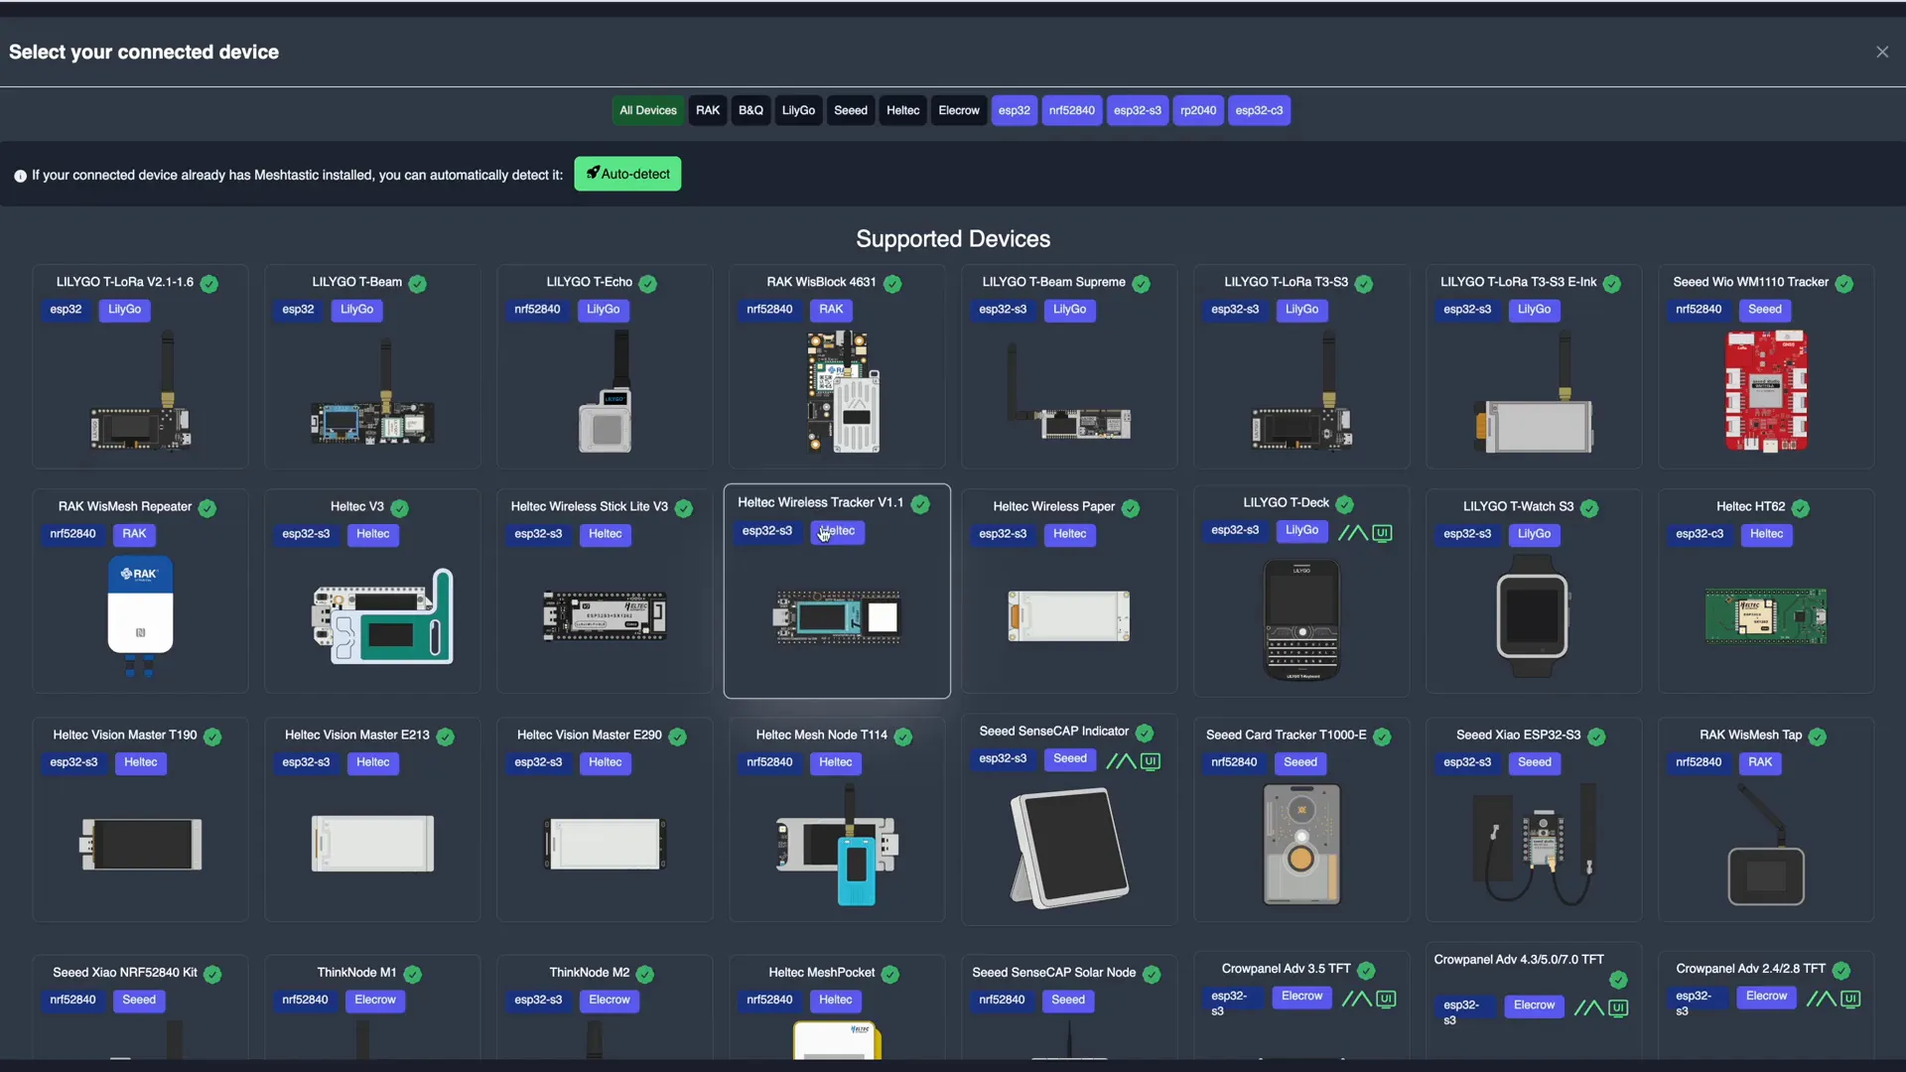
Task: Filter devices by B&Q vendor
Action: 750,110
